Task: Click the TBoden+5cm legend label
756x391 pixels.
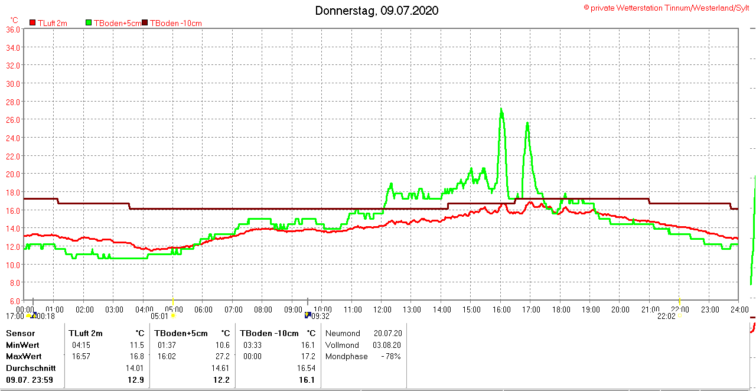Action: click(x=118, y=23)
